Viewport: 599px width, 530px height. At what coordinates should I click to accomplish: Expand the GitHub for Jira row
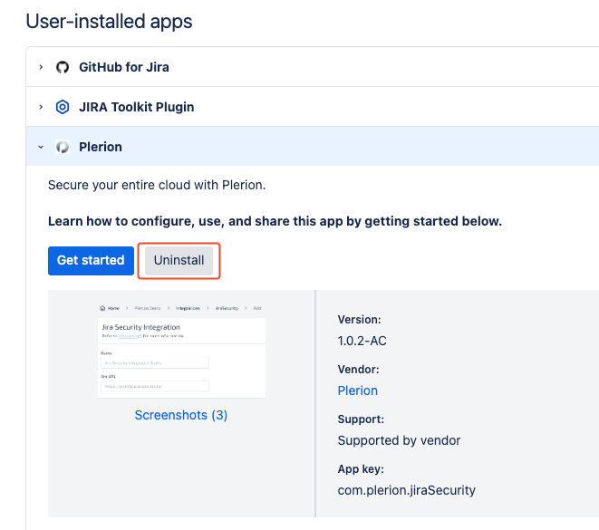tap(41, 67)
